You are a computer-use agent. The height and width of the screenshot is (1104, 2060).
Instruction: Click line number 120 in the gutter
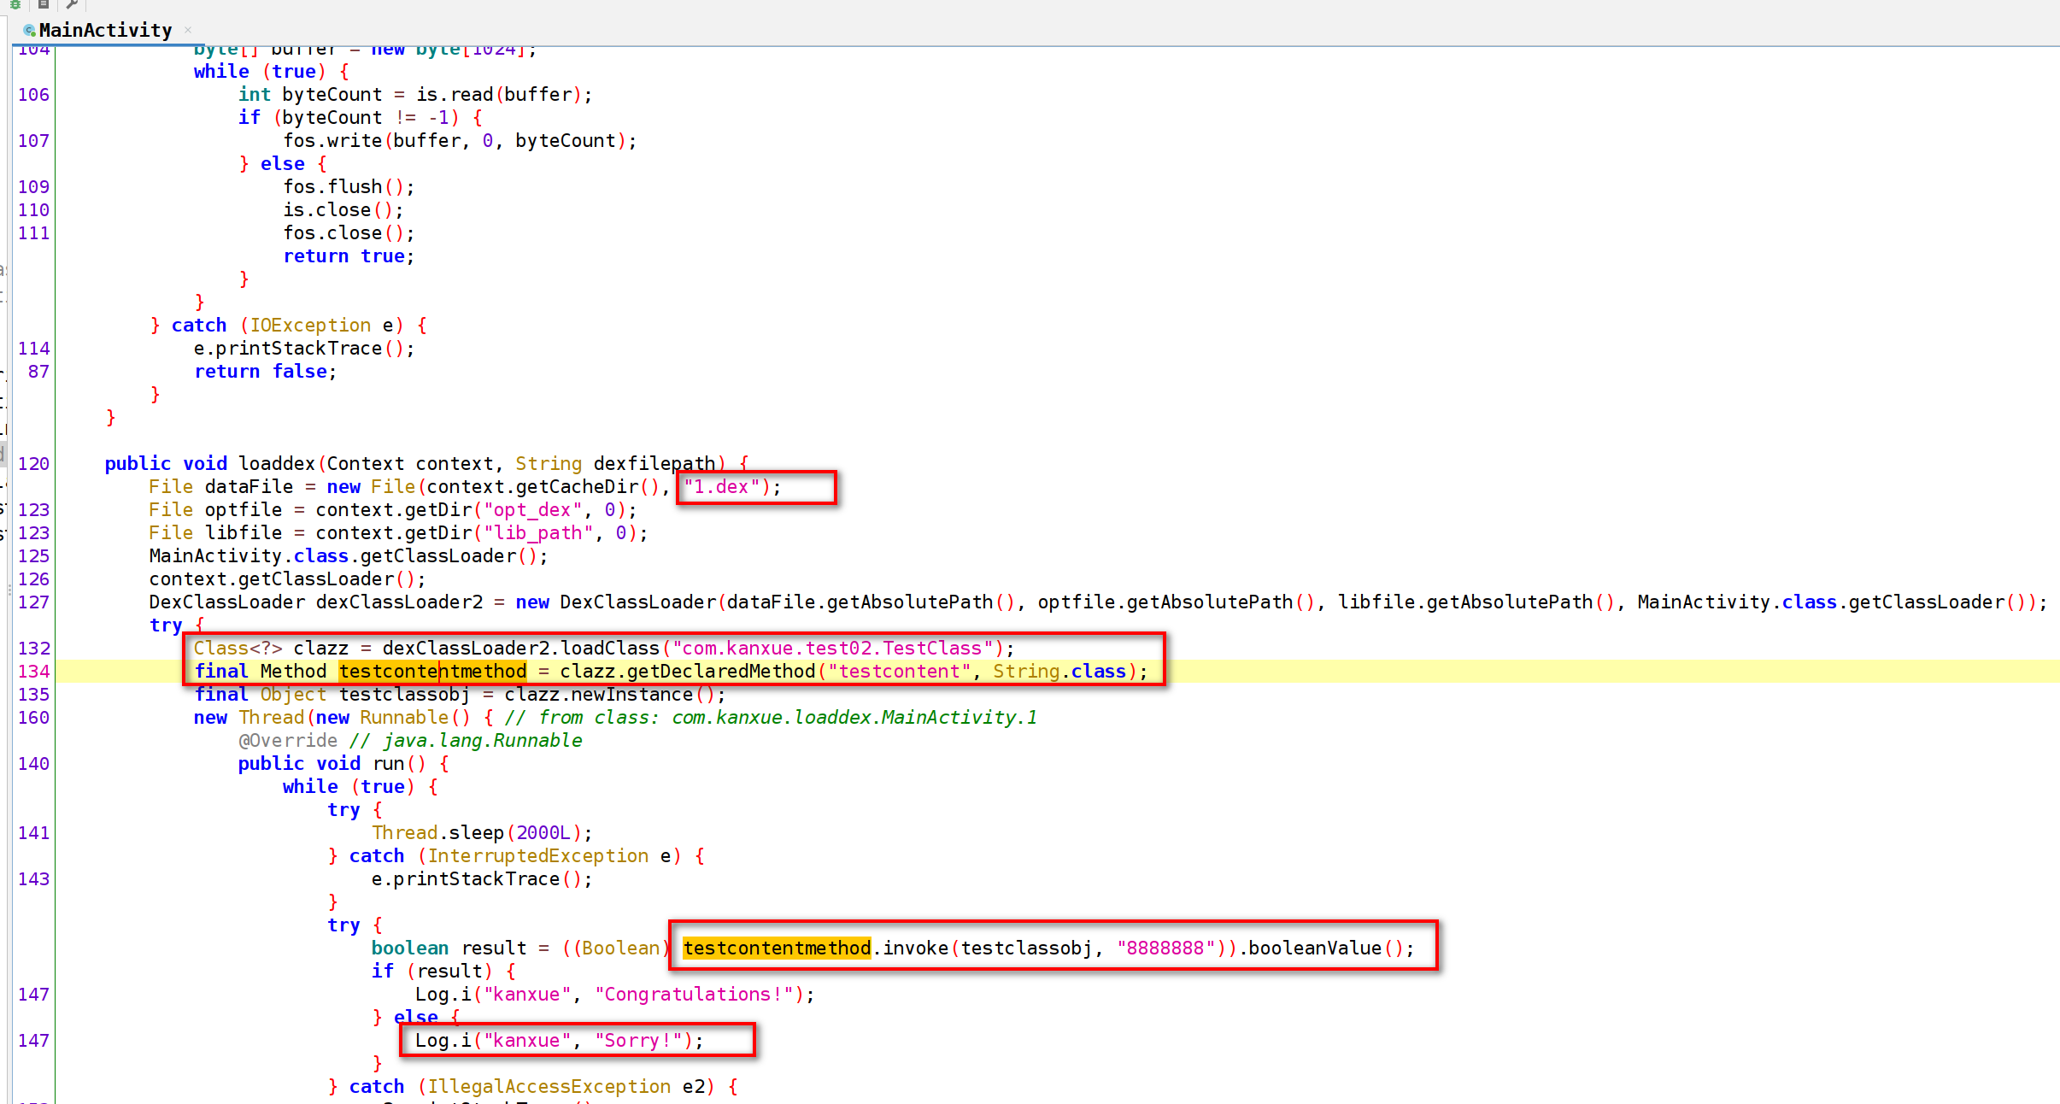[x=33, y=464]
